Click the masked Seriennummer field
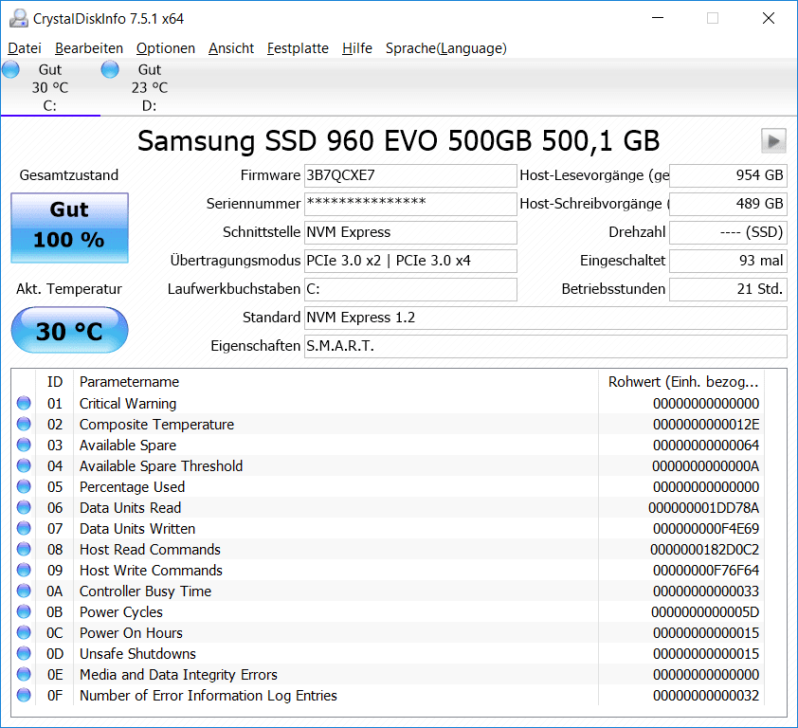 point(410,204)
